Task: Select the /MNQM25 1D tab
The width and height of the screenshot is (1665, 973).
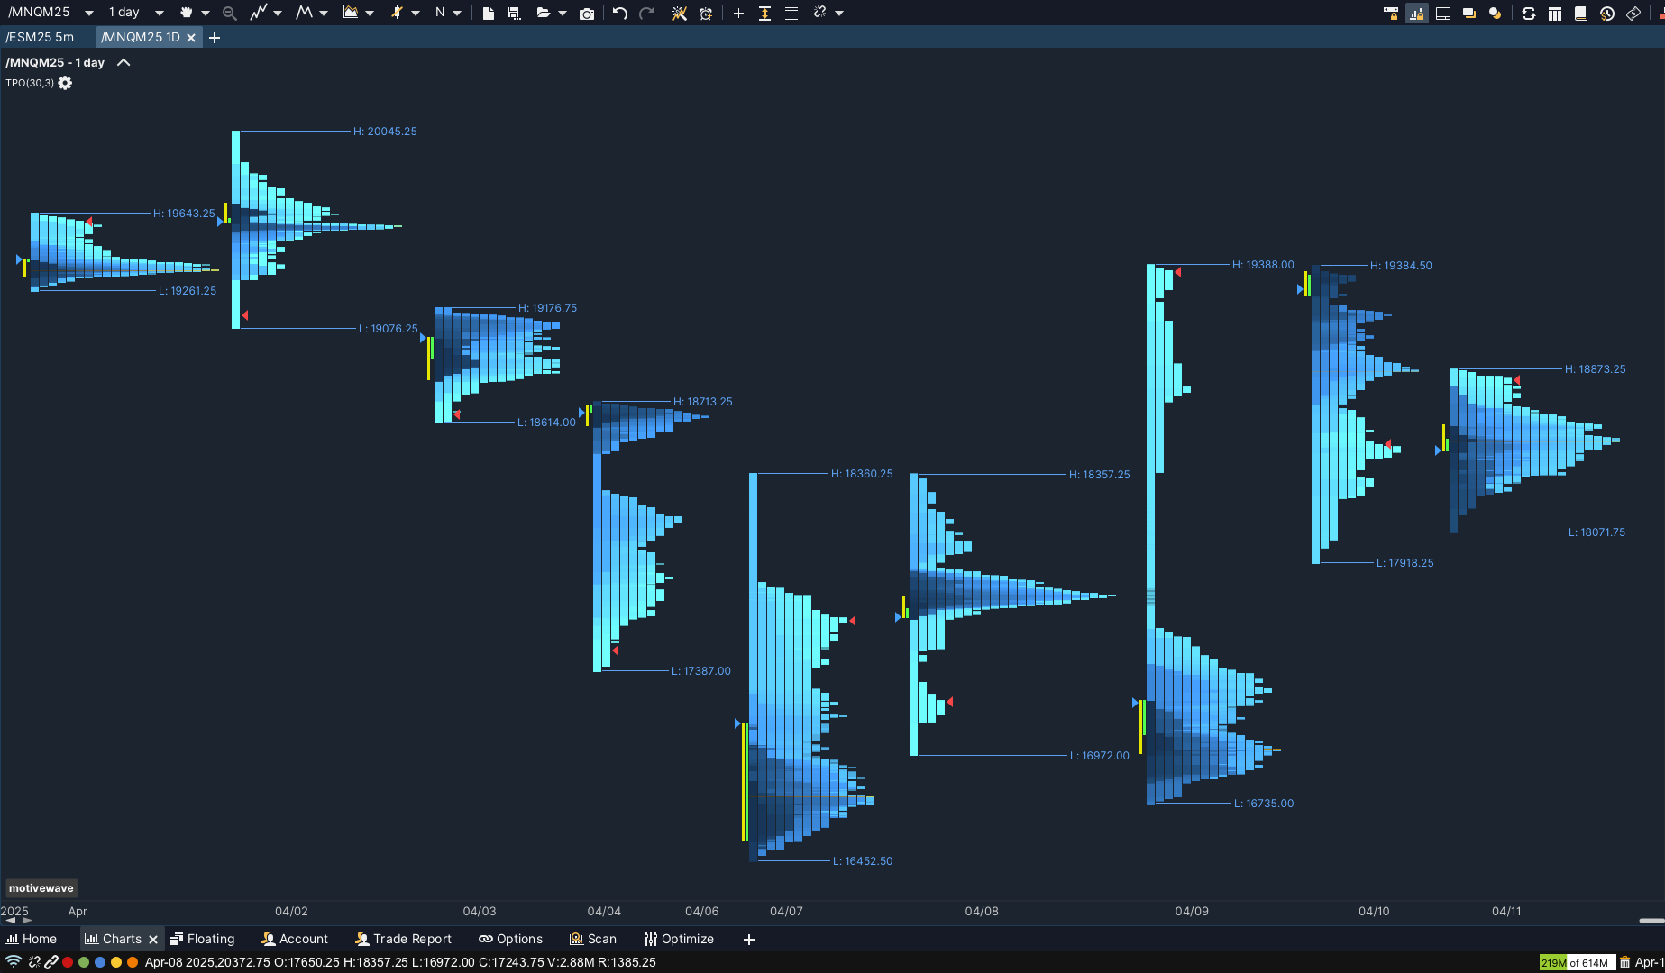Action: tap(141, 37)
